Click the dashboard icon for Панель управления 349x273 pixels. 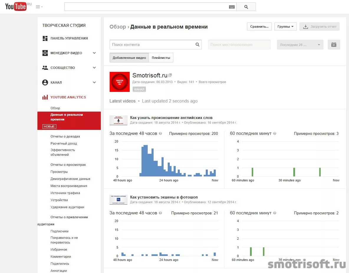pyautogui.click(x=45, y=38)
